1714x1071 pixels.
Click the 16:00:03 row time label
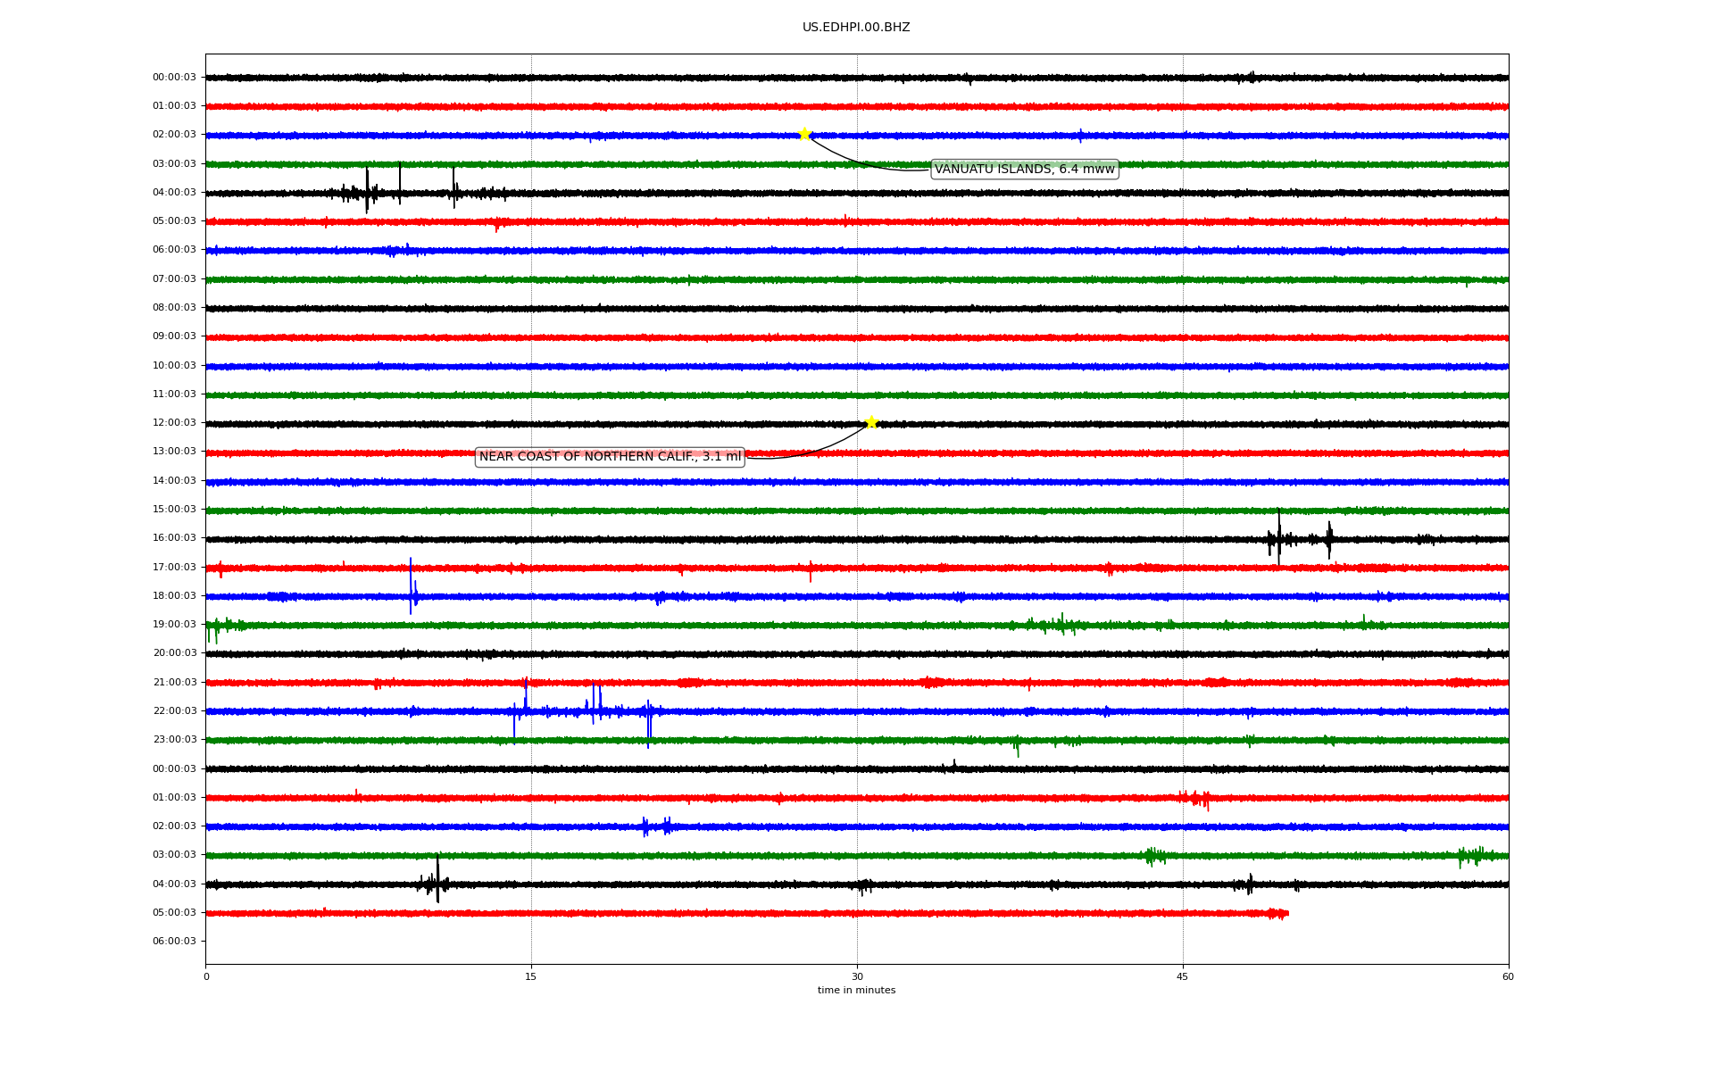pos(174,538)
